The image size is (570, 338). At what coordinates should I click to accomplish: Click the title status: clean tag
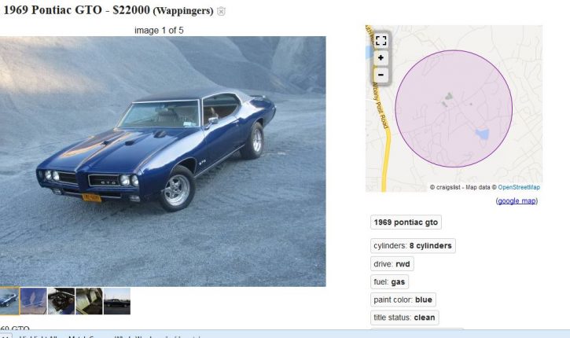(404, 318)
